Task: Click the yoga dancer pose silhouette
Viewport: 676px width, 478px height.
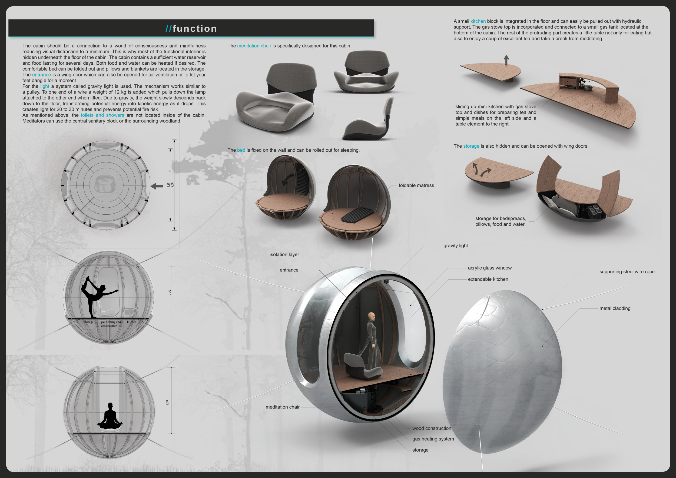Action: (96, 297)
